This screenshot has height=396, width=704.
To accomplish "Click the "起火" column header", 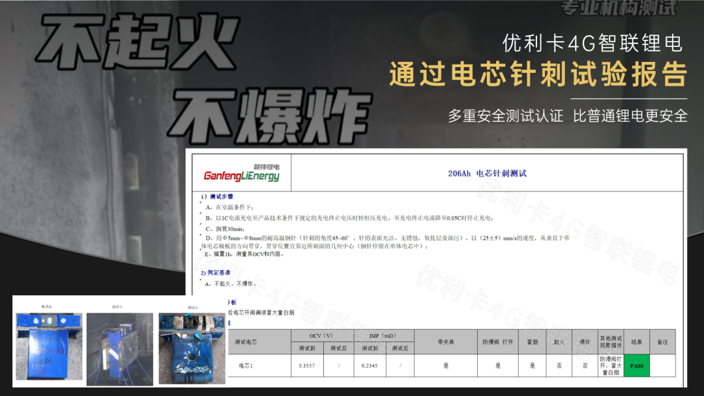I will [x=559, y=342].
